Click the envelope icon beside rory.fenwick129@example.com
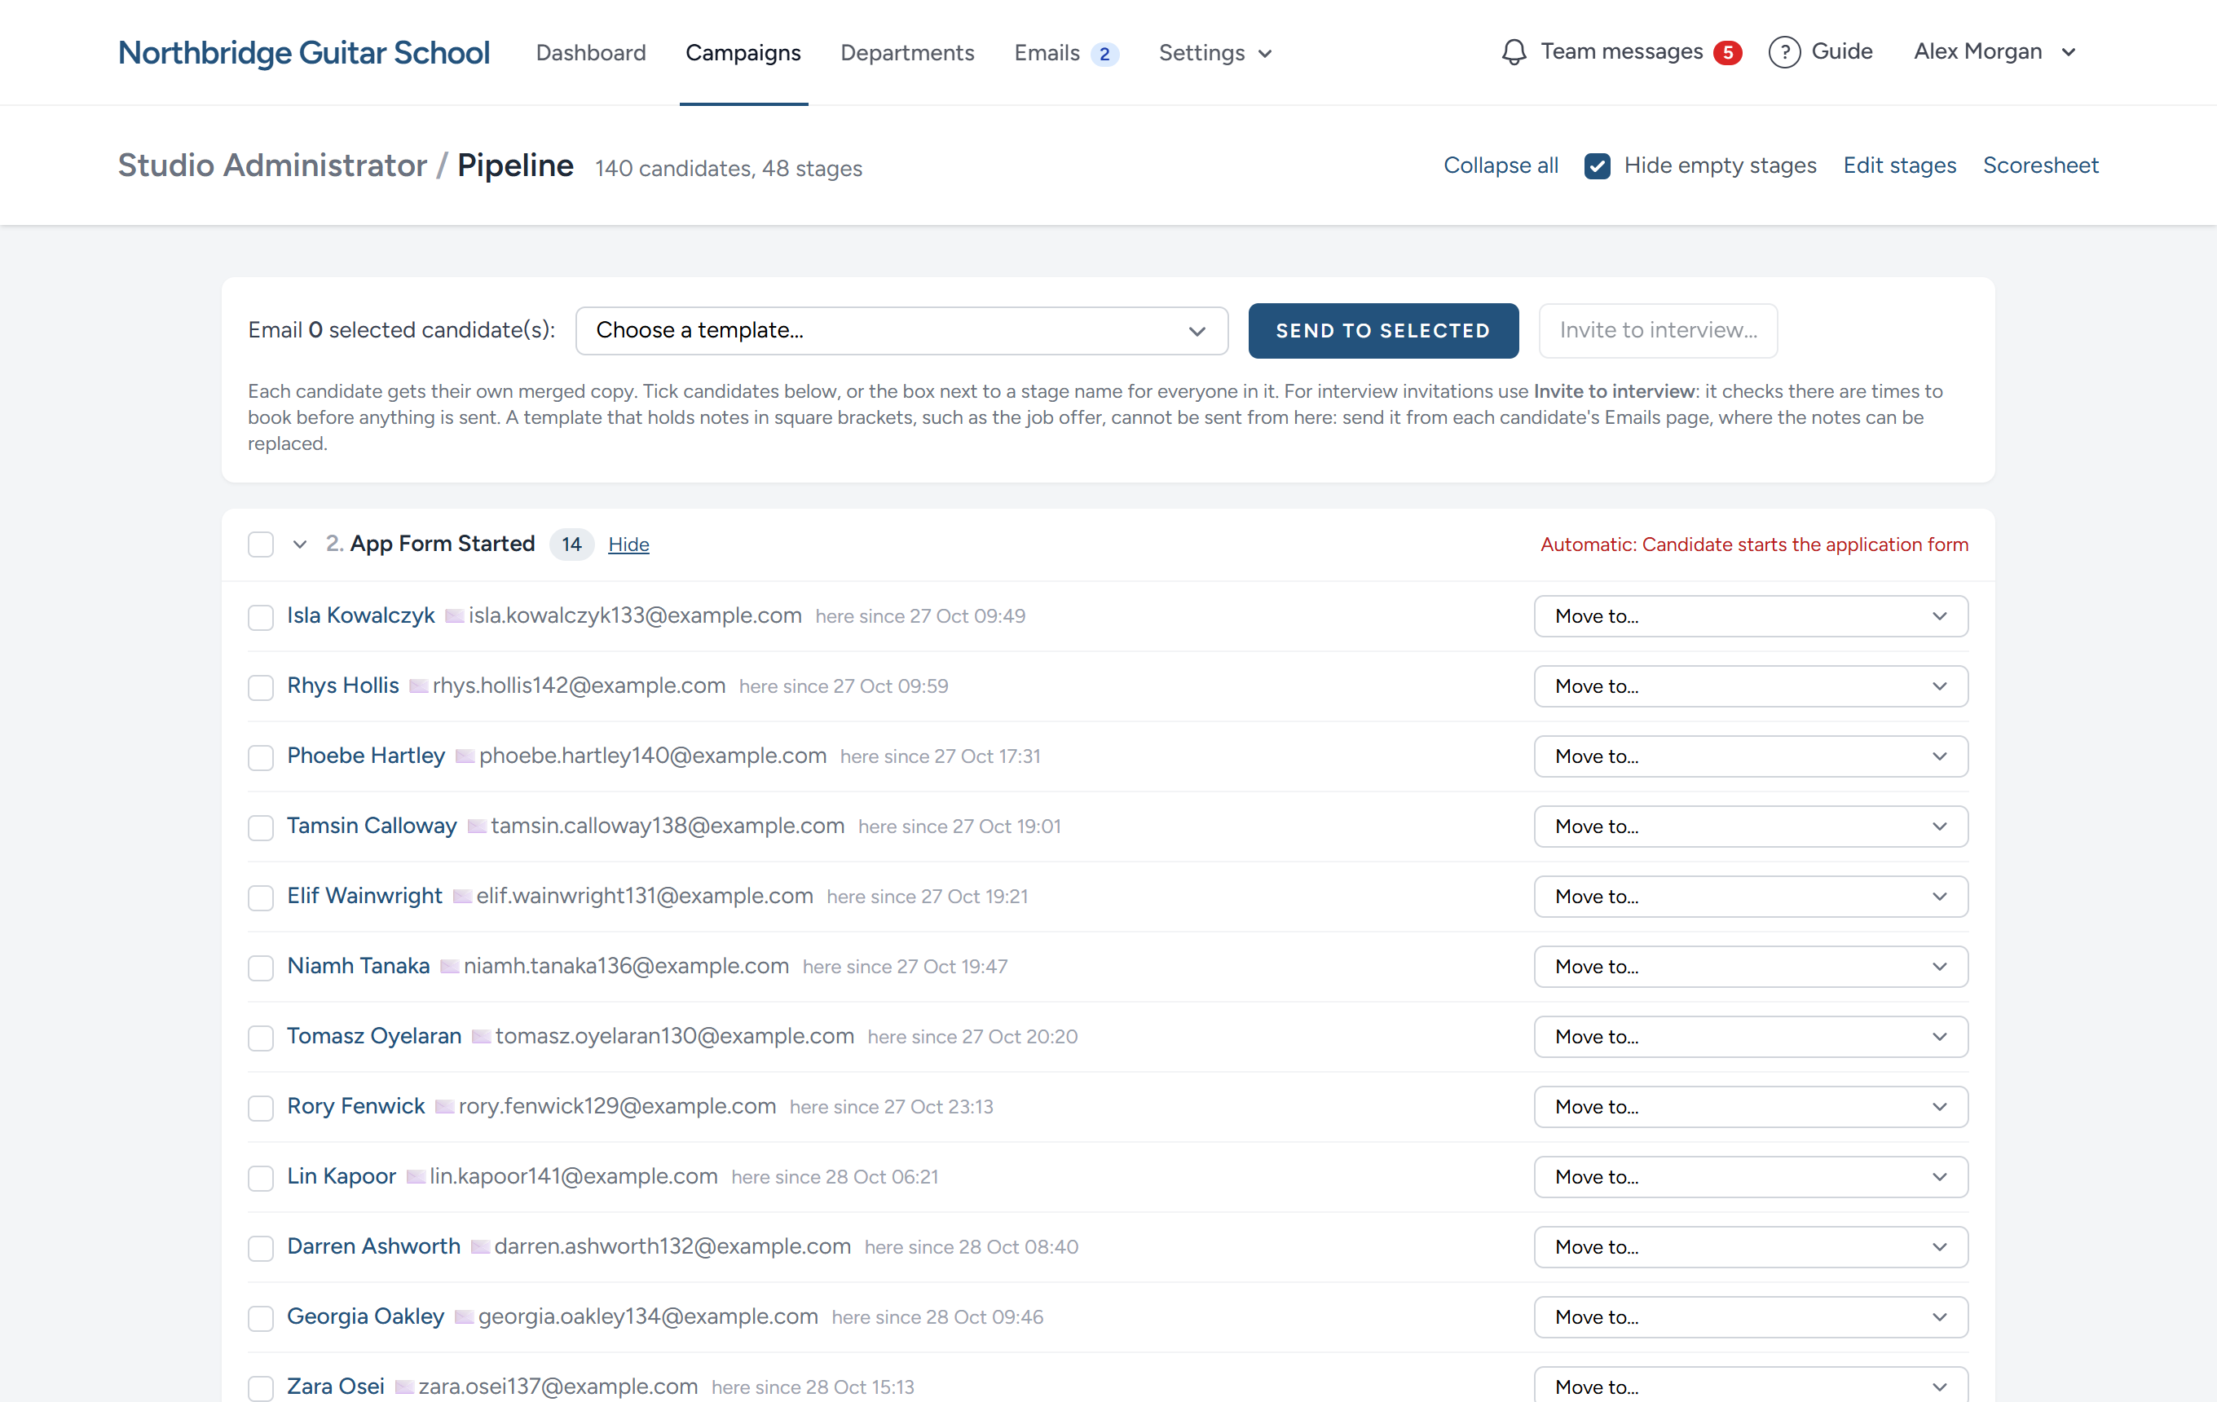The height and width of the screenshot is (1402, 2217). (x=443, y=1105)
